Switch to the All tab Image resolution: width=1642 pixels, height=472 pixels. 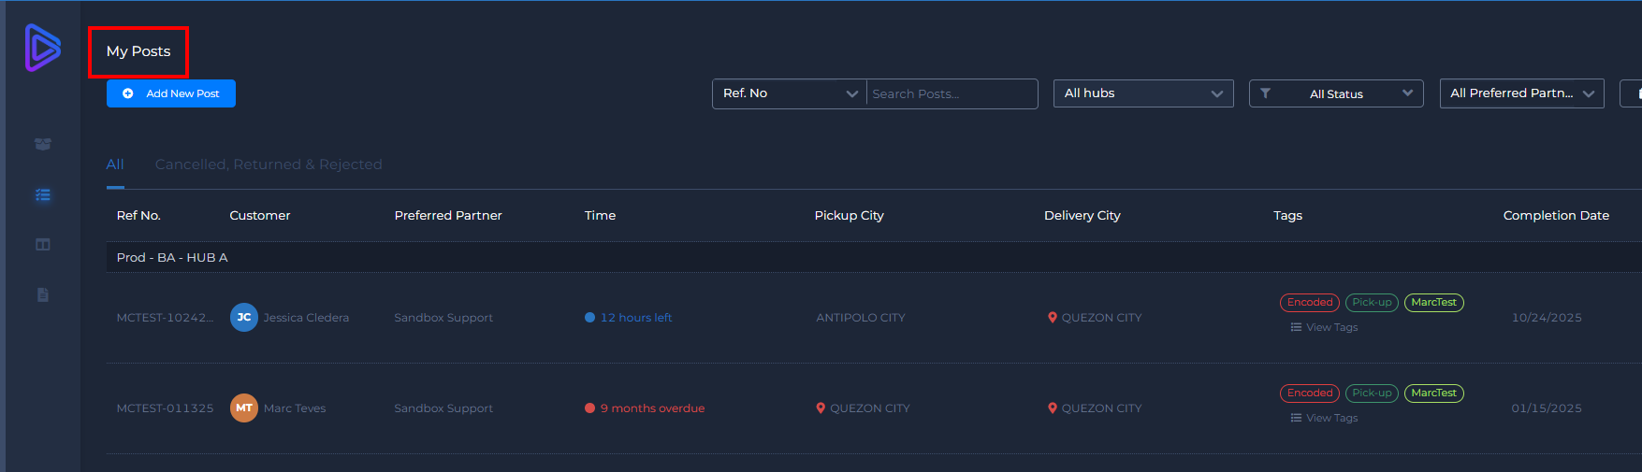point(115,164)
